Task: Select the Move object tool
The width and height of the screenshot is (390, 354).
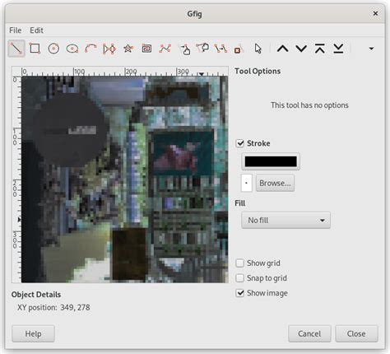Action: pyautogui.click(x=184, y=49)
